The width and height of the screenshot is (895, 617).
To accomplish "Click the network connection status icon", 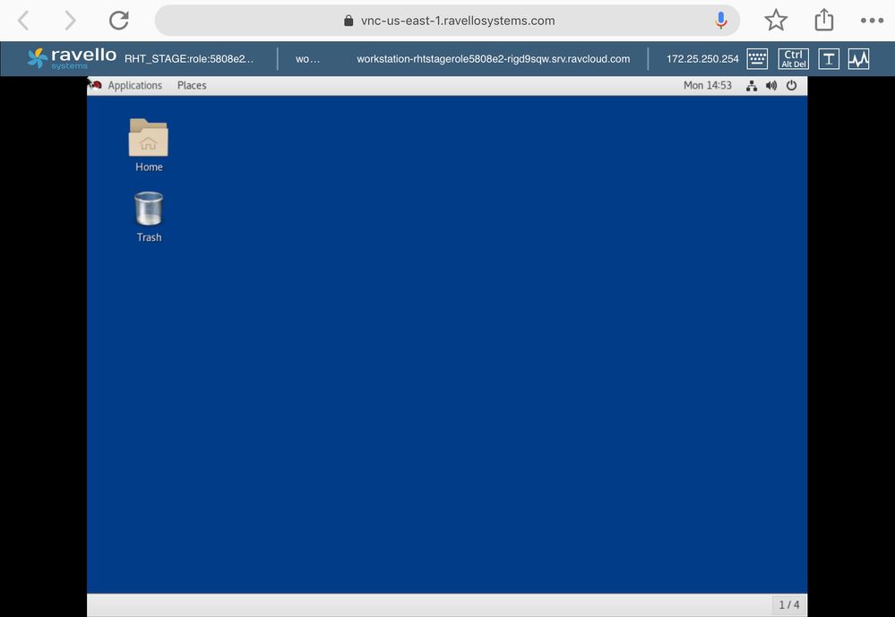I will [x=752, y=86].
